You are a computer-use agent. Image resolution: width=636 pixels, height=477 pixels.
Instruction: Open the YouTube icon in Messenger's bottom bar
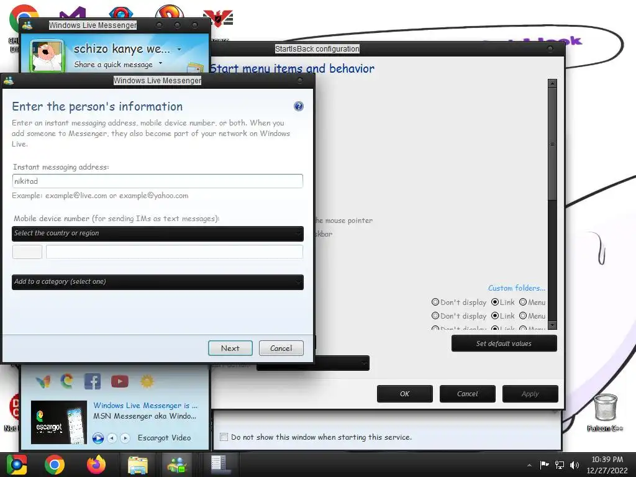click(120, 381)
